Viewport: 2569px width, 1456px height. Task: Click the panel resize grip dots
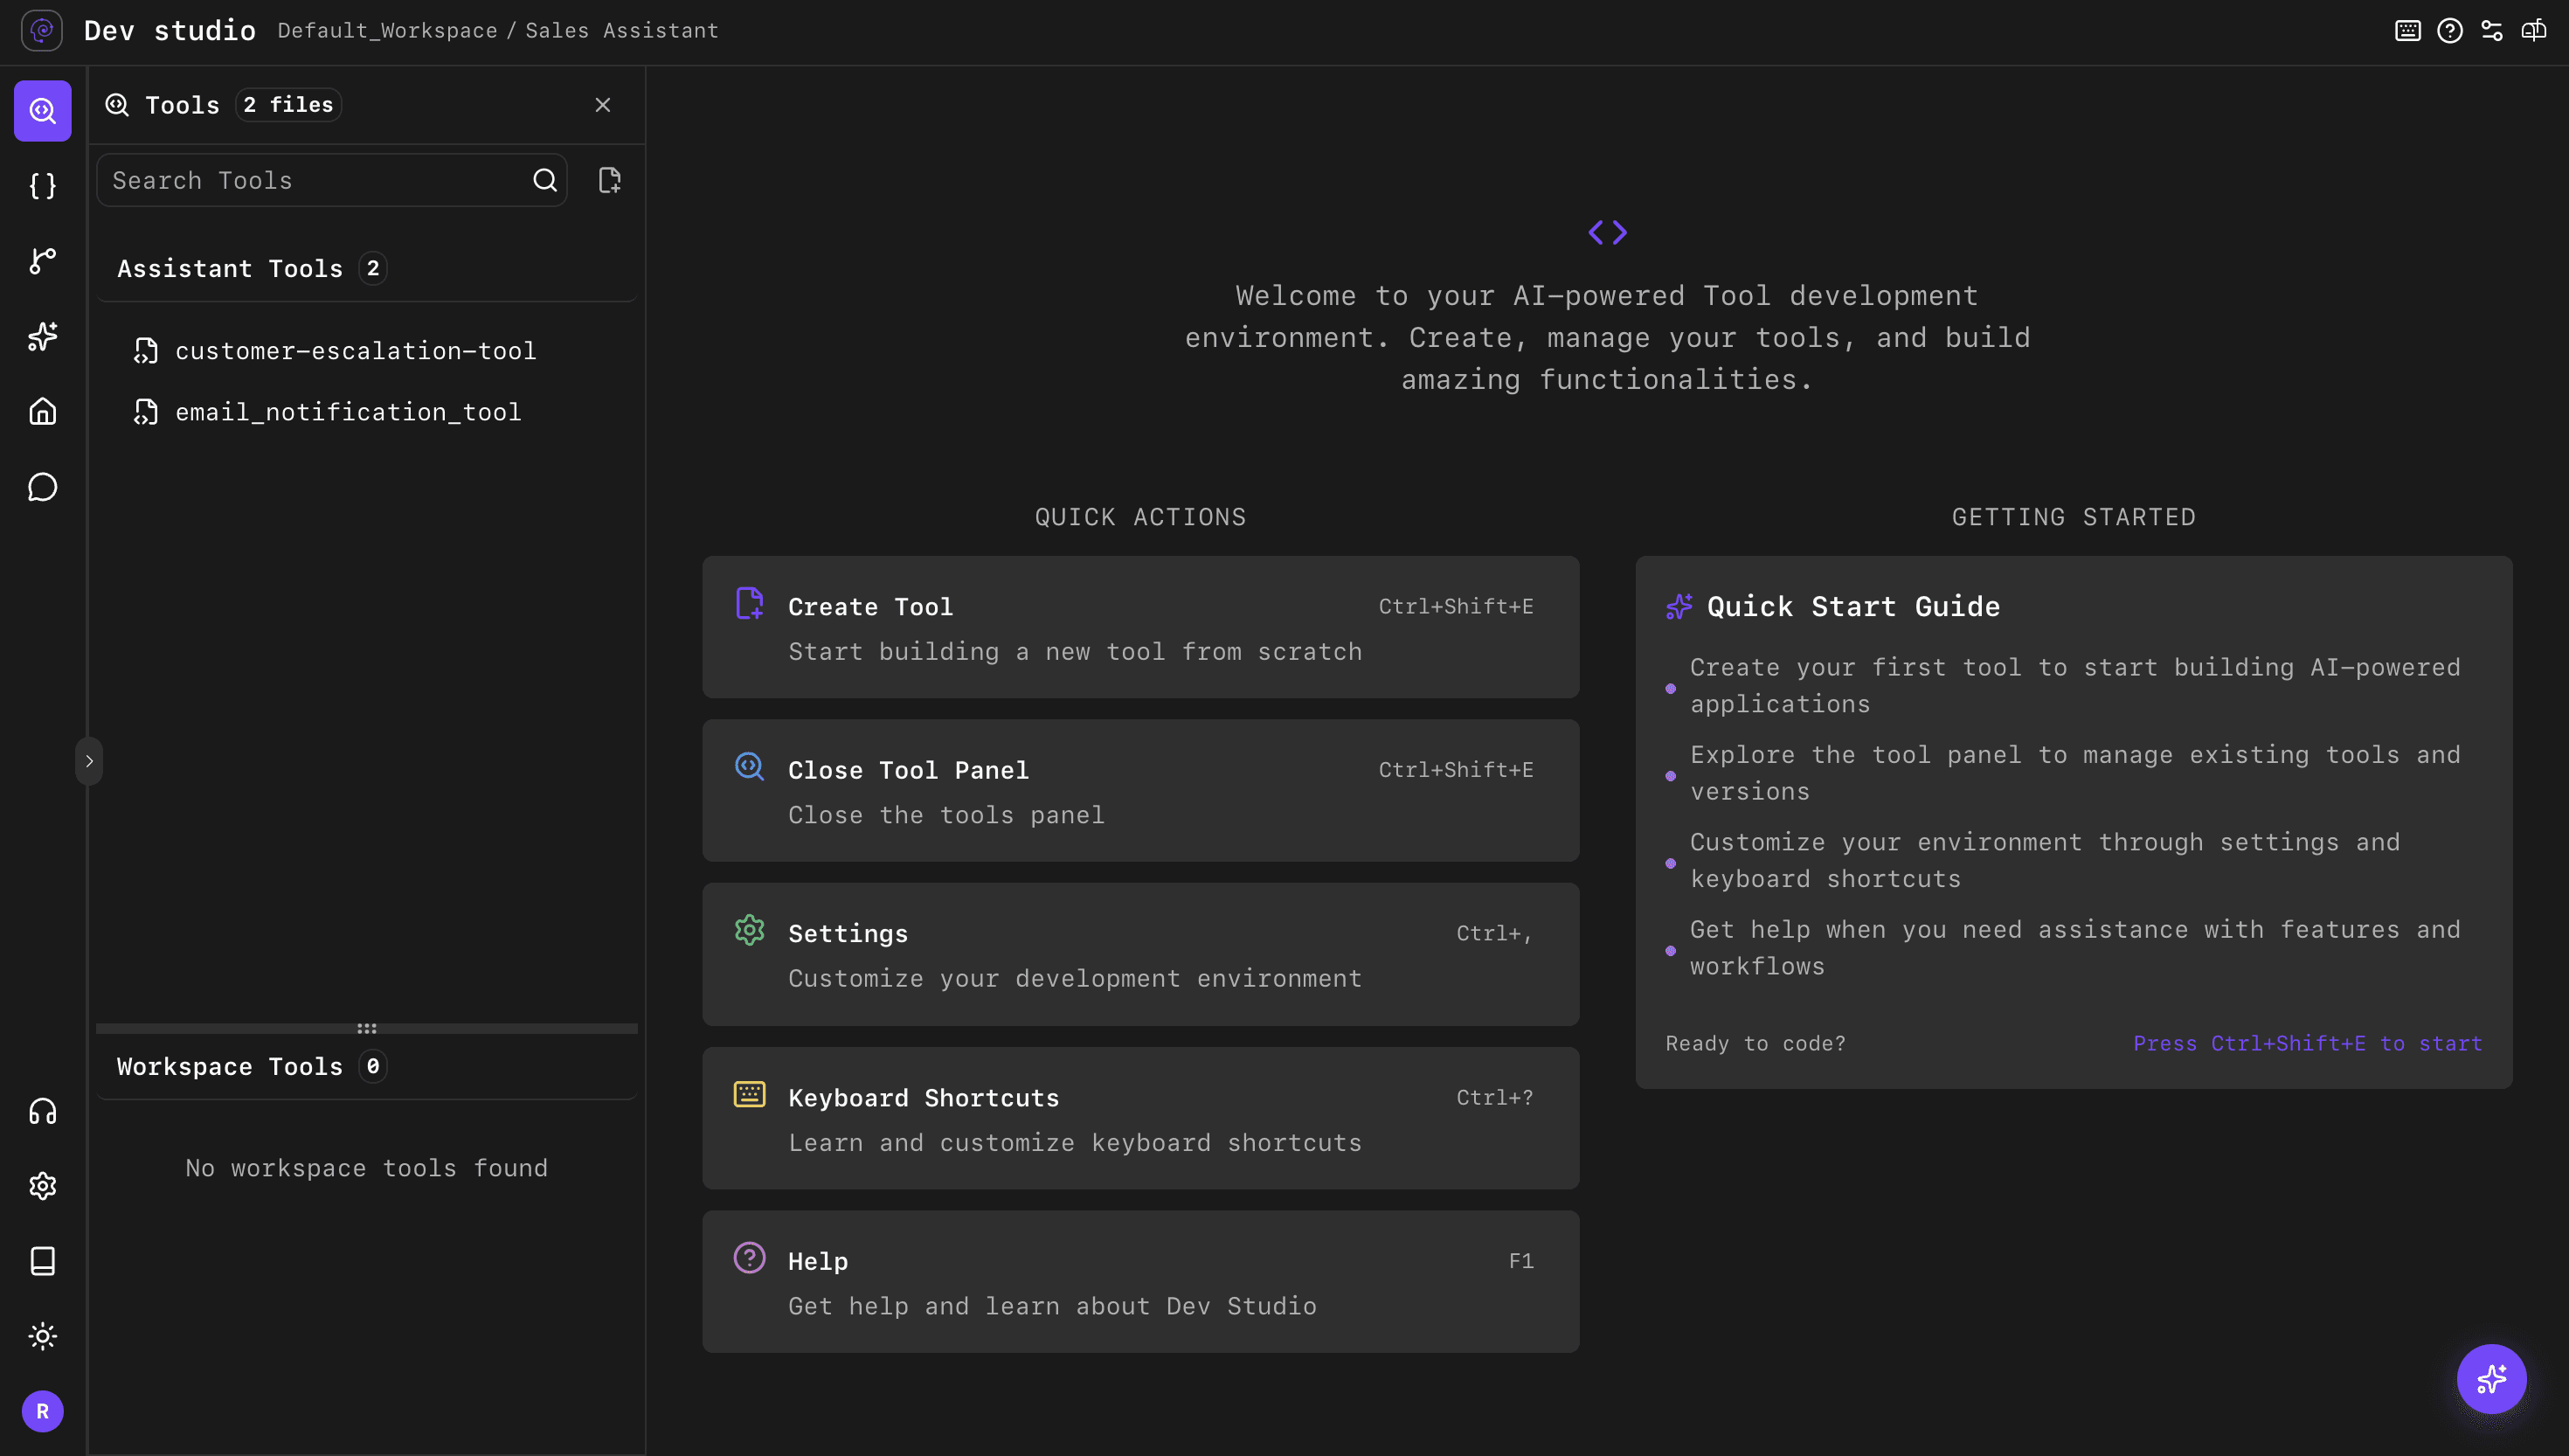point(367,1028)
